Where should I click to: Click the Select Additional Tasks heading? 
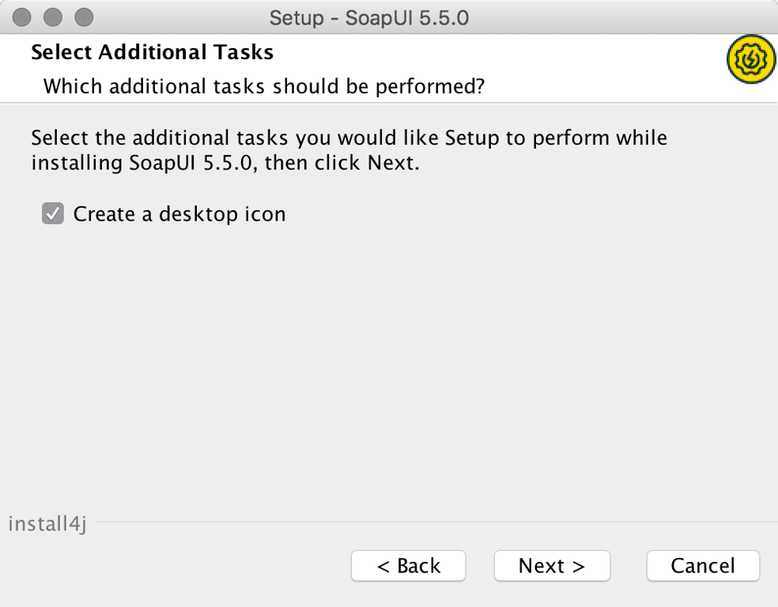(x=151, y=52)
